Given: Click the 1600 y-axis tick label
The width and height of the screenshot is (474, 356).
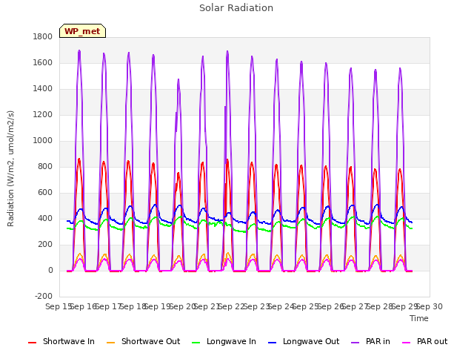Looking at the screenshot, I should pyautogui.click(x=43, y=62).
